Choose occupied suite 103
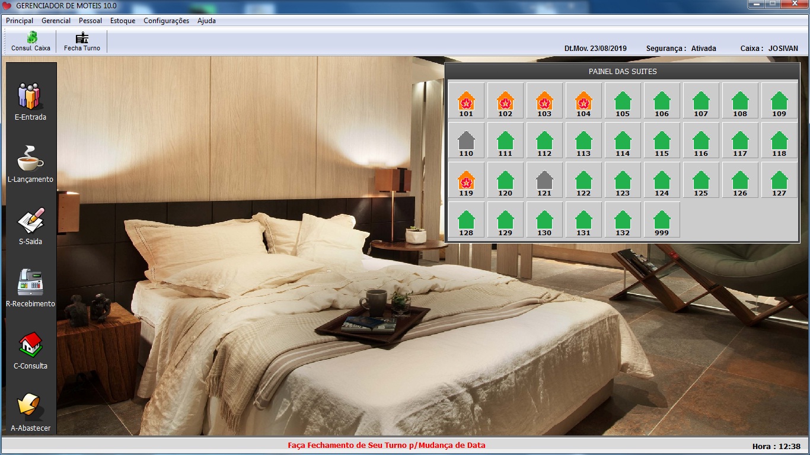The width and height of the screenshot is (810, 455). (544, 101)
